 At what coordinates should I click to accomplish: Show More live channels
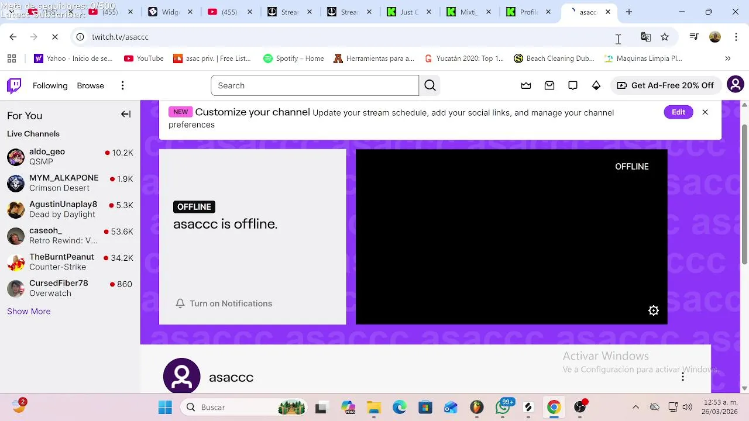(x=29, y=311)
